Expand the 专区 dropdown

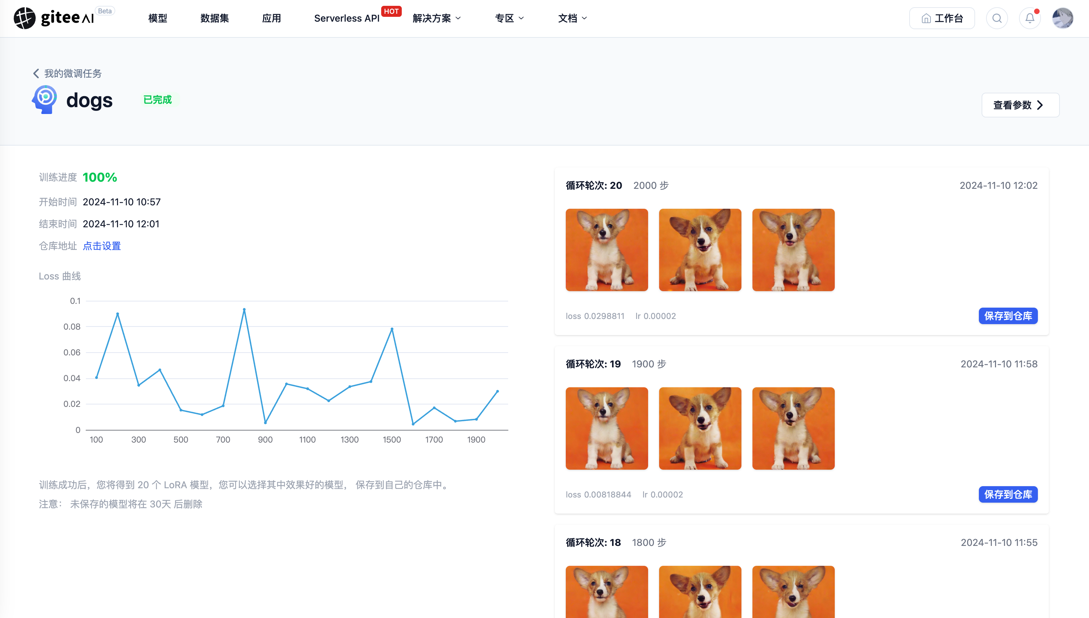coord(509,18)
